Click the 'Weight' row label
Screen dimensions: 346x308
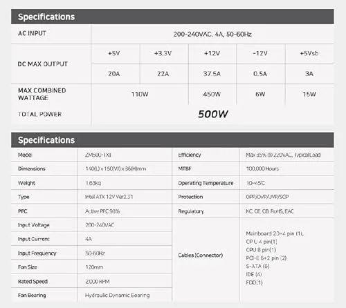click(x=26, y=183)
